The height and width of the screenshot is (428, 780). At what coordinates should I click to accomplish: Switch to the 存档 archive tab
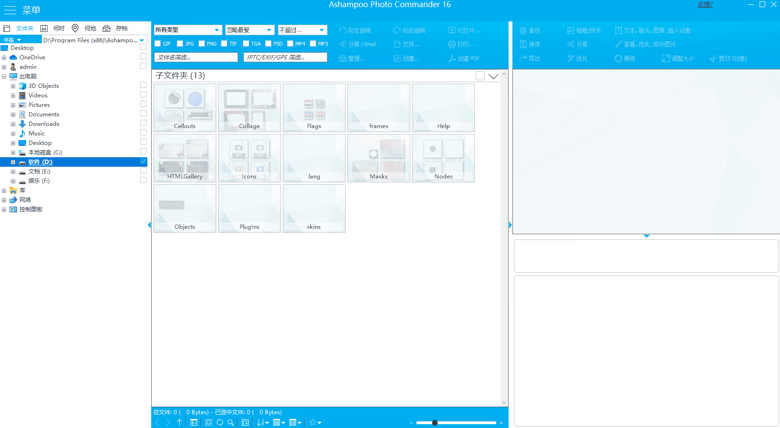click(116, 29)
